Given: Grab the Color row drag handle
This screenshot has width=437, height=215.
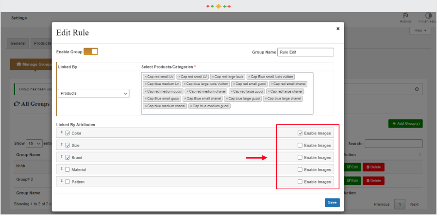Looking at the screenshot, I should (x=62, y=132).
